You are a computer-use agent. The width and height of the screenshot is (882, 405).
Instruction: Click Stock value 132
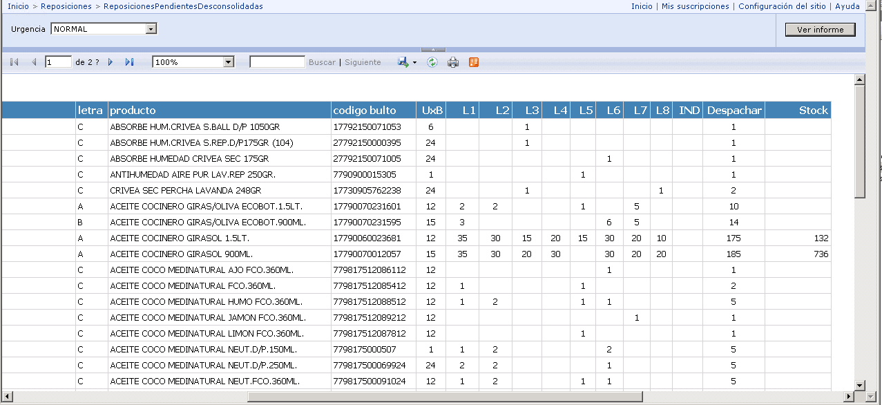[821, 238]
